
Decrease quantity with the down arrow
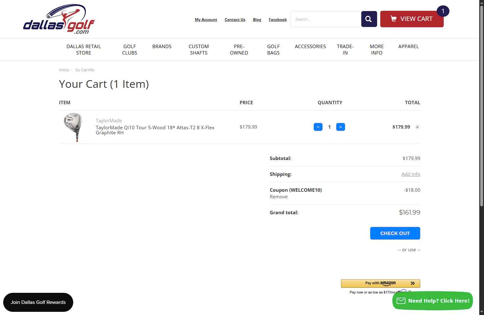pos(318,127)
